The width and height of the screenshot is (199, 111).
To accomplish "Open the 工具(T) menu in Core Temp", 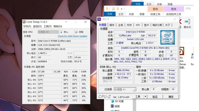I will coord(47,27).
